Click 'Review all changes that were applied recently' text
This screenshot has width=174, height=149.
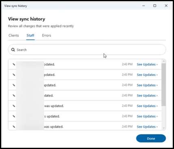[x=41, y=26]
